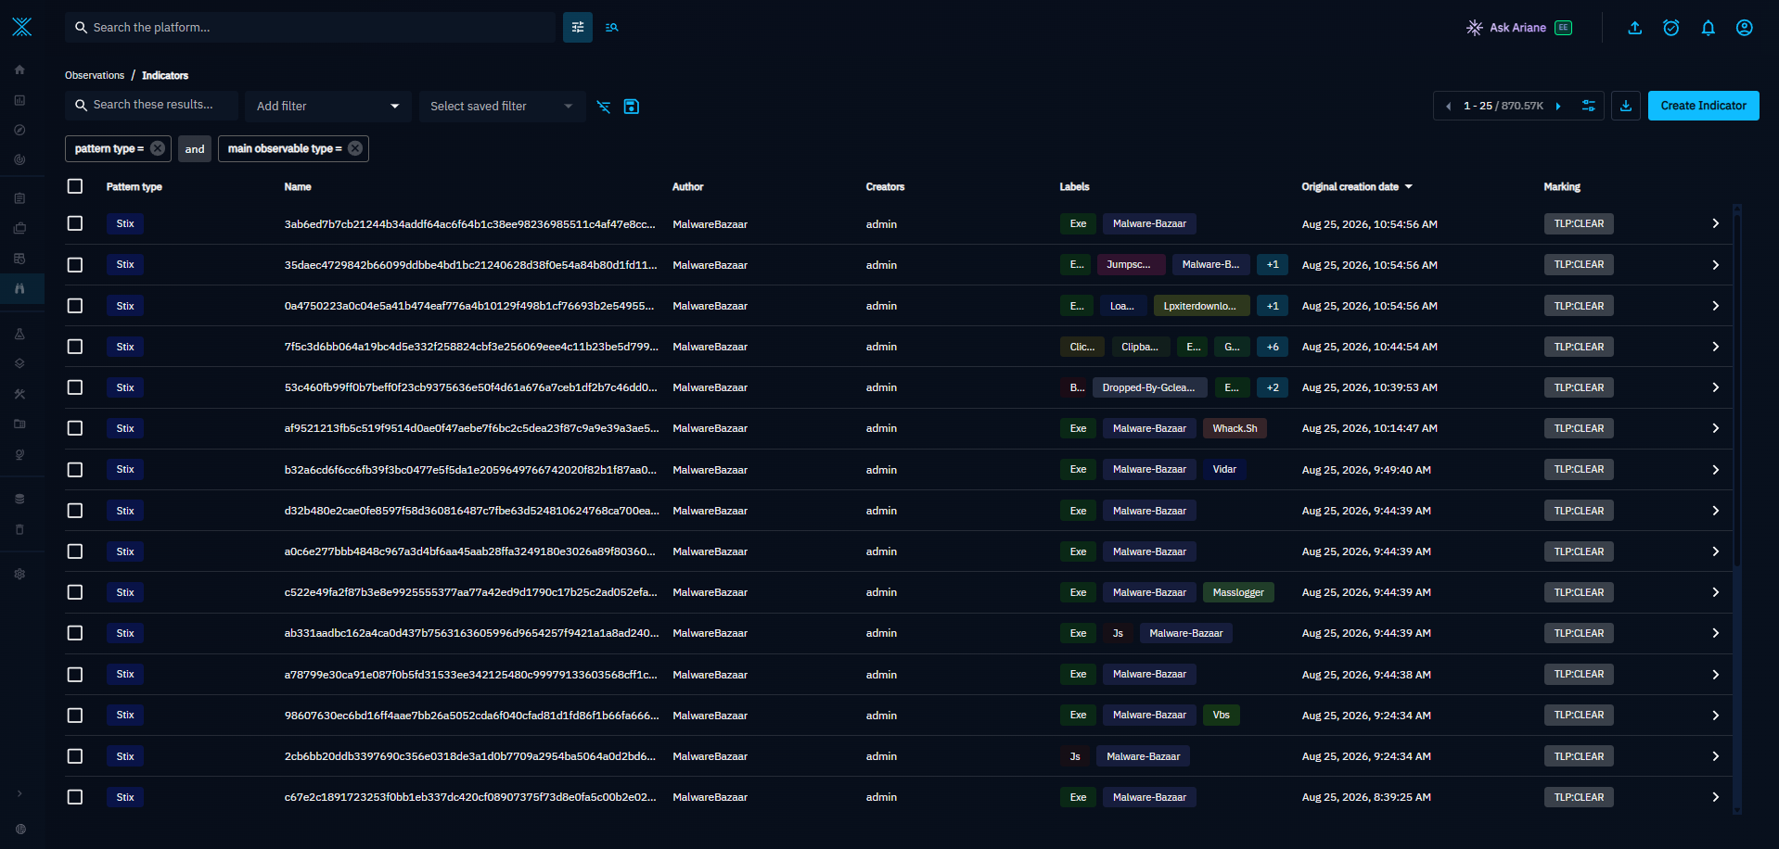1779x849 pixels.
Task: Click the Masslogger label
Action: [x=1238, y=592]
